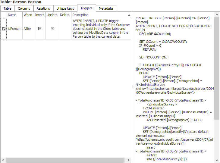Click the SQL pane scroll-down arrow
The image size is (220, 163).
tap(217, 160)
